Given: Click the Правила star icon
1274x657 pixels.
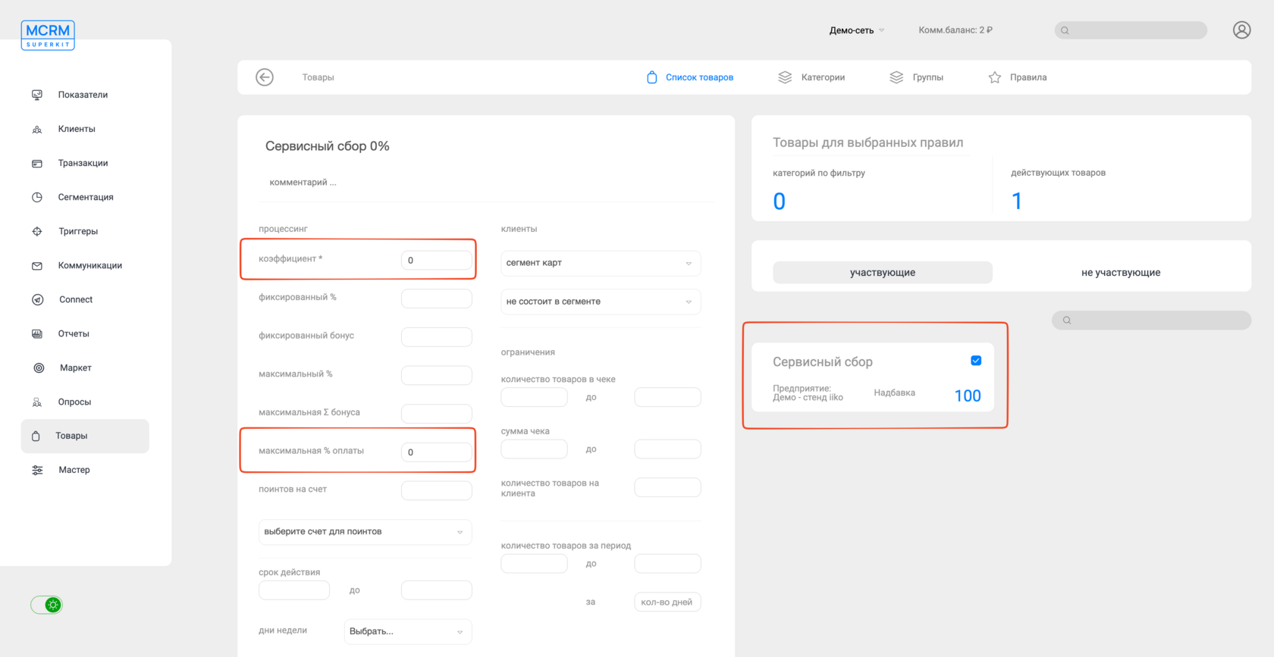Looking at the screenshot, I should point(995,77).
